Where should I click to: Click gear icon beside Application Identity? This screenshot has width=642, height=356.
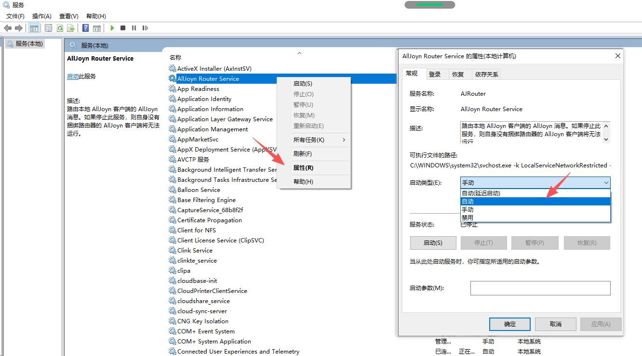pyautogui.click(x=173, y=99)
